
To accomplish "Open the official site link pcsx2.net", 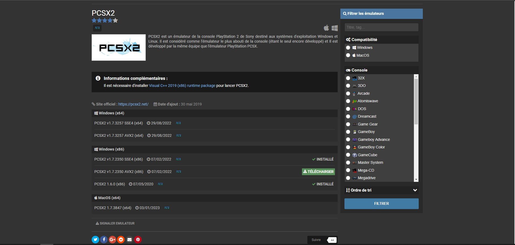I will point(133,104).
